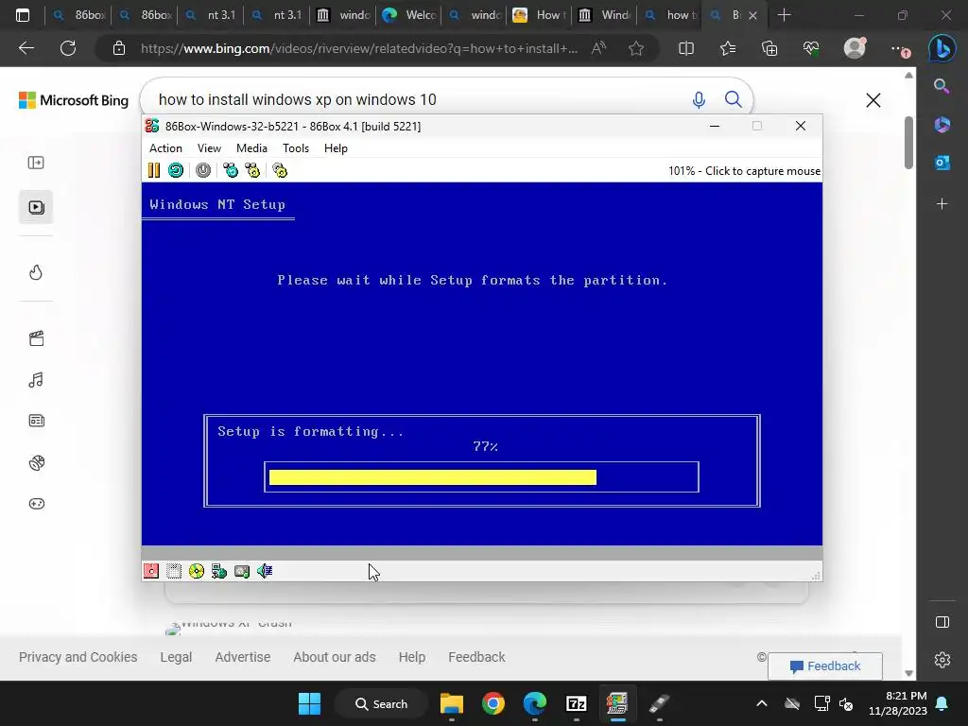Refresh the Edge page
968x726 pixels.
click(x=68, y=48)
